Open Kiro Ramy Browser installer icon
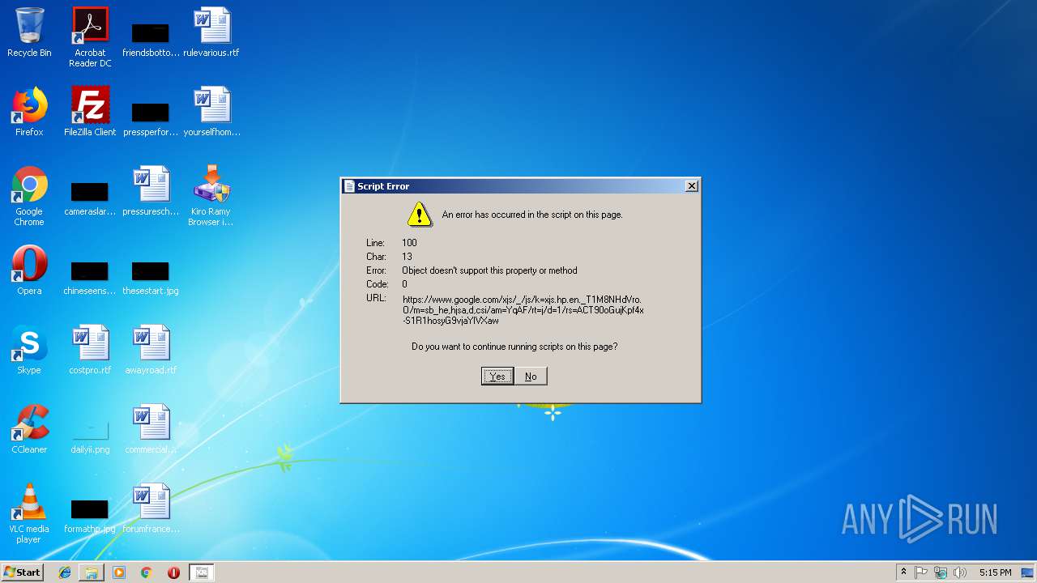The height and width of the screenshot is (583, 1037). point(211,197)
